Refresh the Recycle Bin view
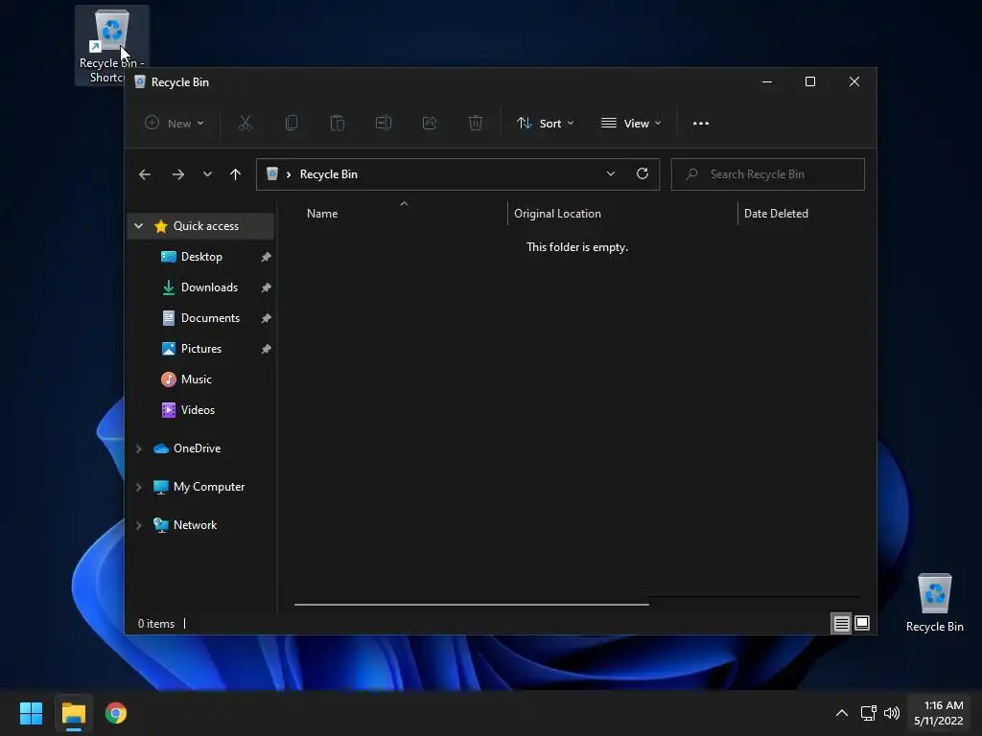This screenshot has height=736, width=982. coord(642,174)
